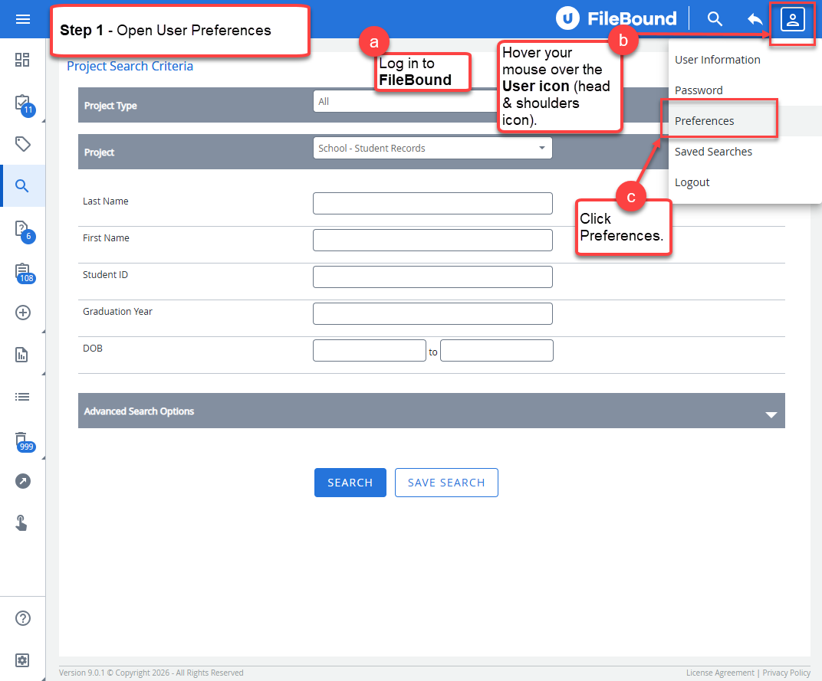Open the help question mark icon
This screenshot has width=822, height=681.
[x=22, y=618]
